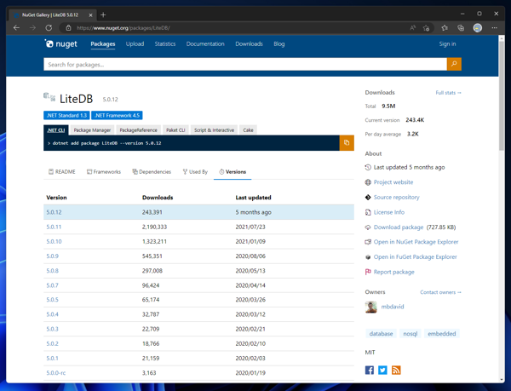This screenshot has height=391, width=511.
Task: Open the RSS feed icon
Action: pos(396,371)
